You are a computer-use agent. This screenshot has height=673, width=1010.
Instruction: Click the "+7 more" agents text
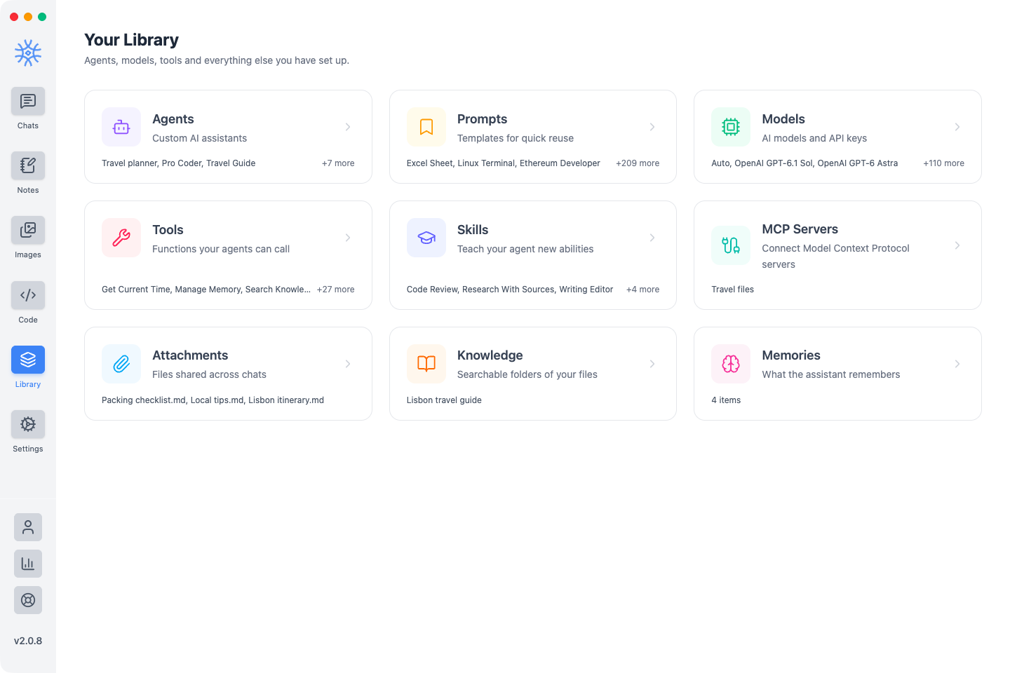point(338,163)
